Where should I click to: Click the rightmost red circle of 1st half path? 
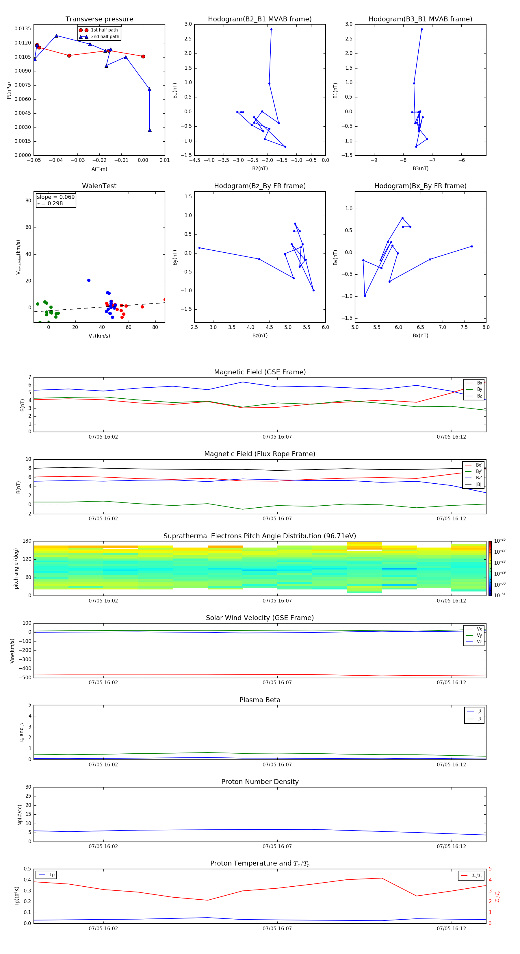(143, 57)
